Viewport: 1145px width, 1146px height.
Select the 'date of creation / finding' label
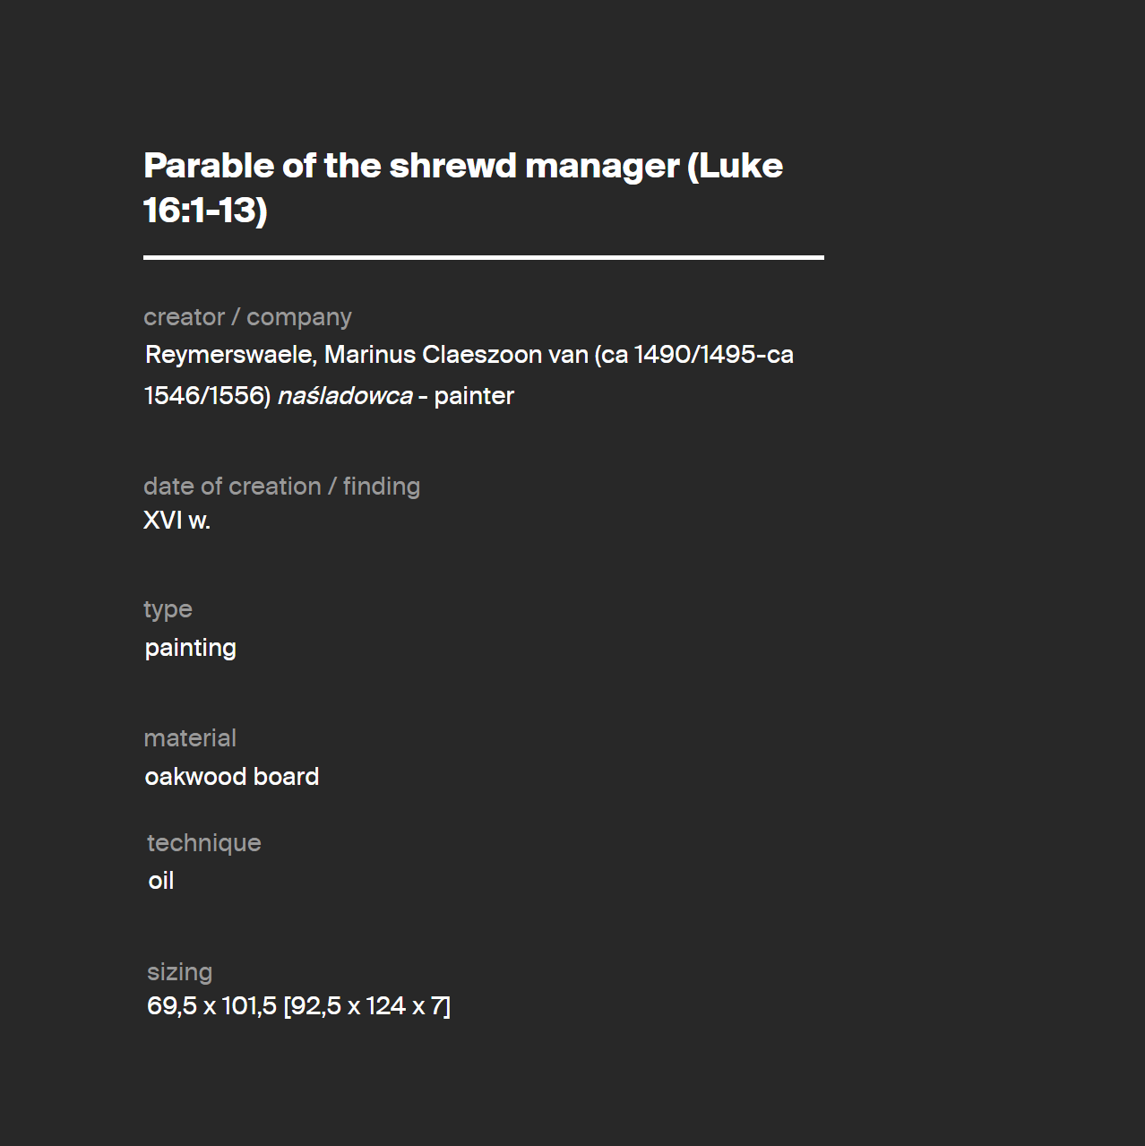281,487
